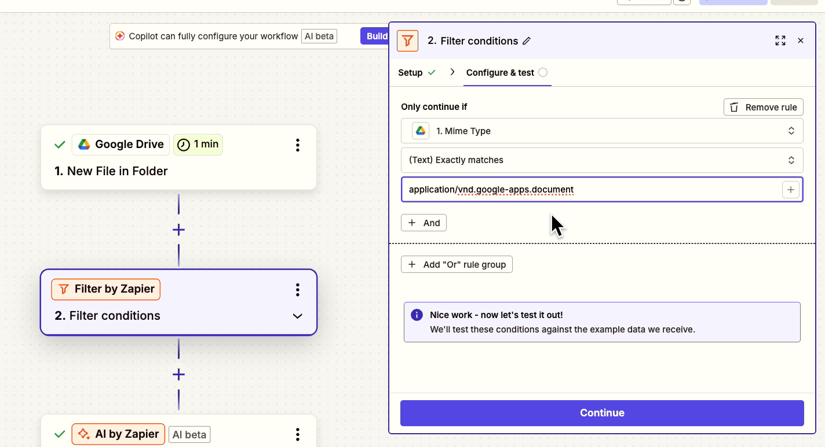The height and width of the screenshot is (447, 825).
Task: Open the 1. Mime Type field dropdown
Action: [x=602, y=131]
